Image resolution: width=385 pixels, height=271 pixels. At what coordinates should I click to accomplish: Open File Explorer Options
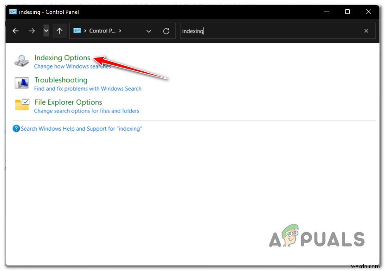click(68, 102)
